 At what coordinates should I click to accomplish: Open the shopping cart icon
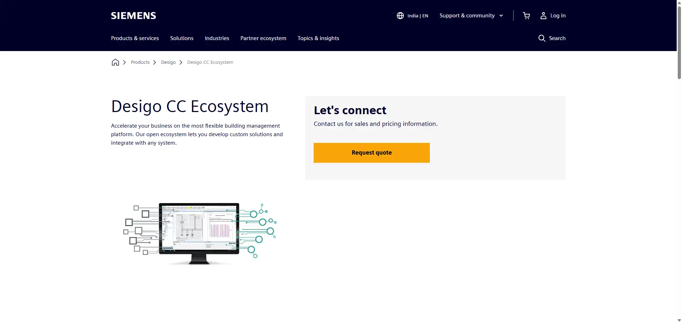pyautogui.click(x=526, y=16)
